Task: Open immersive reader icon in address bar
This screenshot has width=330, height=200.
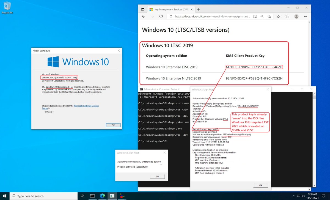Action: pos(255,17)
